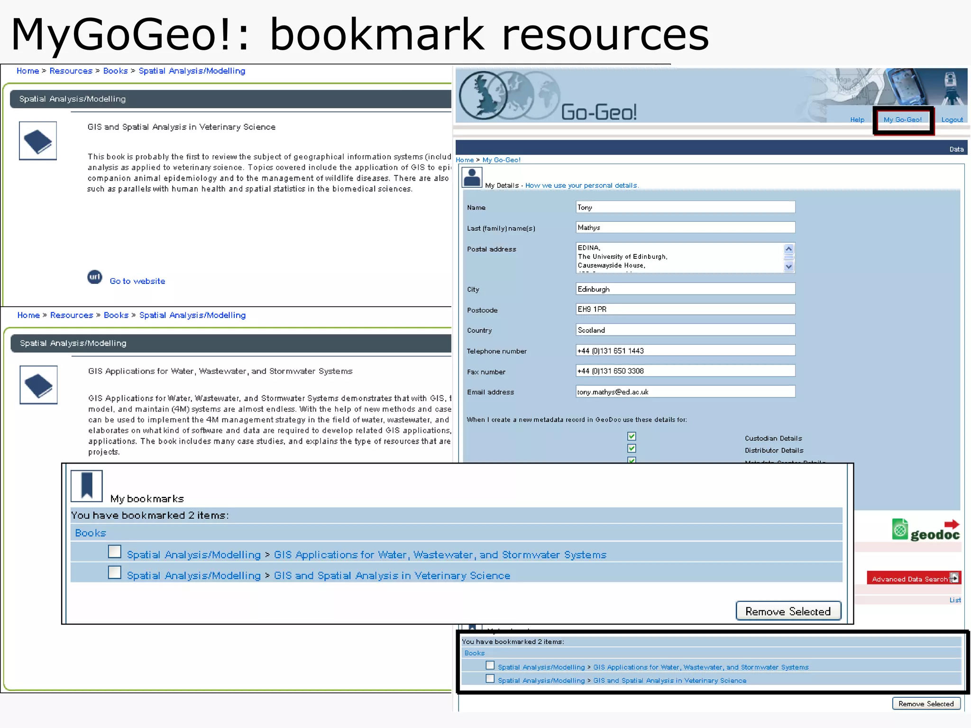Click the large My bookmarks ribbon icon

click(x=87, y=486)
